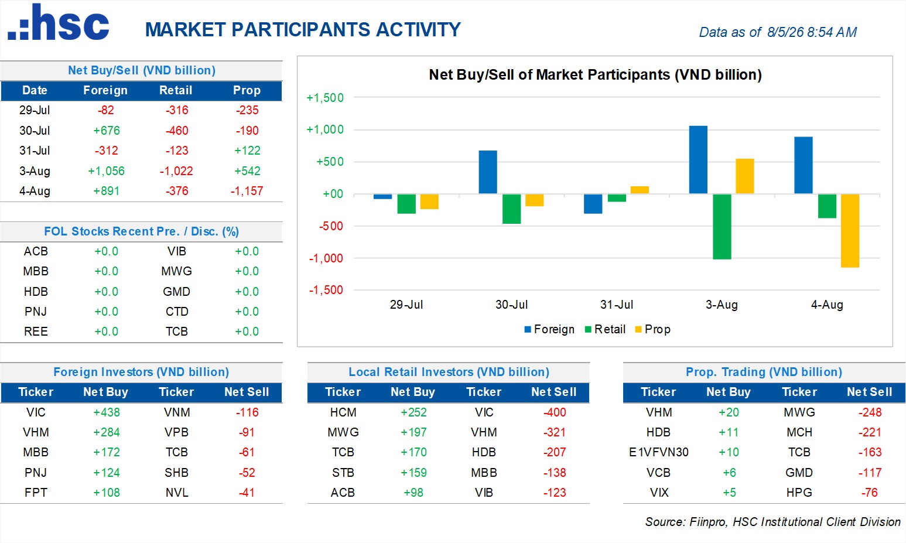Click the 4-Aug date row
The height and width of the screenshot is (543, 906).
(141, 191)
